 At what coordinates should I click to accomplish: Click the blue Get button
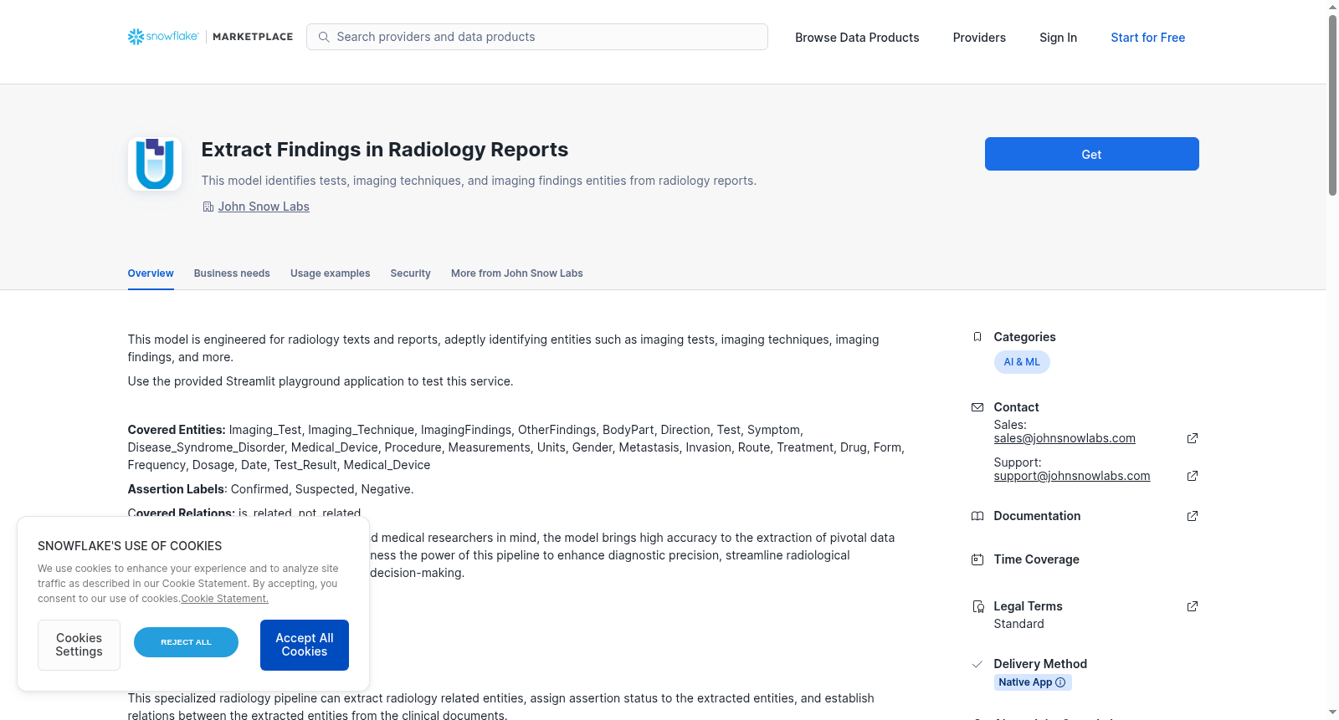point(1091,154)
